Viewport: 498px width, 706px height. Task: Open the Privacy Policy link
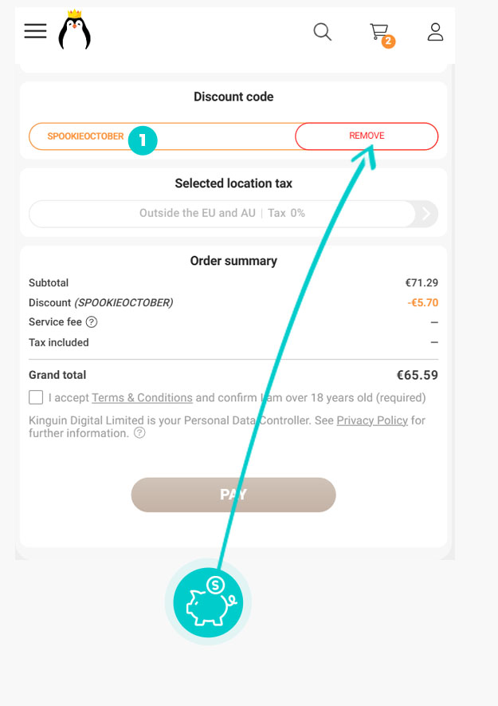point(372,420)
